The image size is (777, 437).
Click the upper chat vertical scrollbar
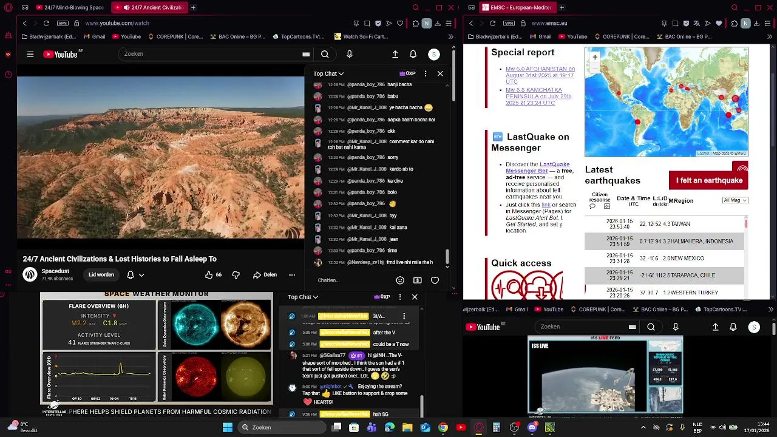(447, 256)
